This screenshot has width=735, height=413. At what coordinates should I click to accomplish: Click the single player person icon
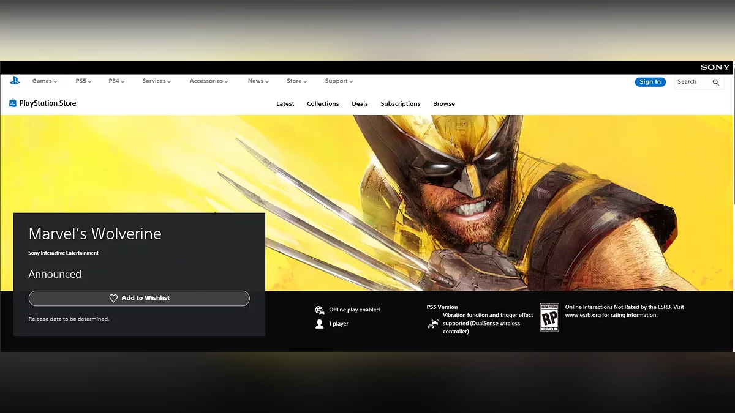(319, 324)
